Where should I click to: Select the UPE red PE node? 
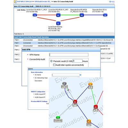[75, 102]
